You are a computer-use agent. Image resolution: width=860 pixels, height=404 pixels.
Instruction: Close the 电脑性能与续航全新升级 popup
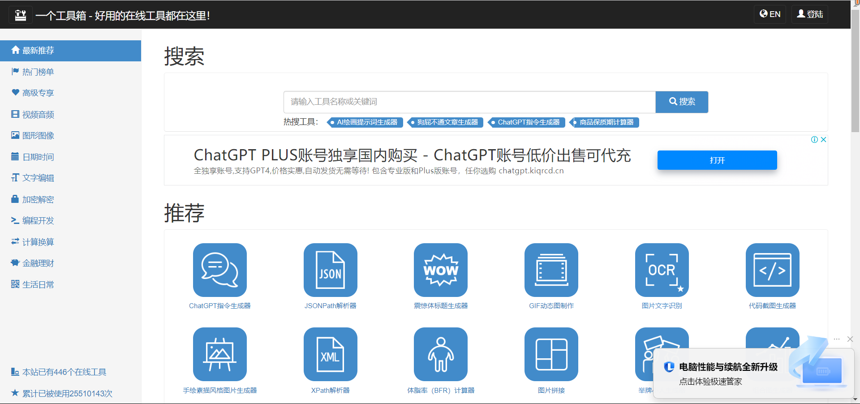(850, 339)
